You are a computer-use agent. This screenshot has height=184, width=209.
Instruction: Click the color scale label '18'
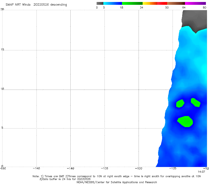(x=121, y=8)
